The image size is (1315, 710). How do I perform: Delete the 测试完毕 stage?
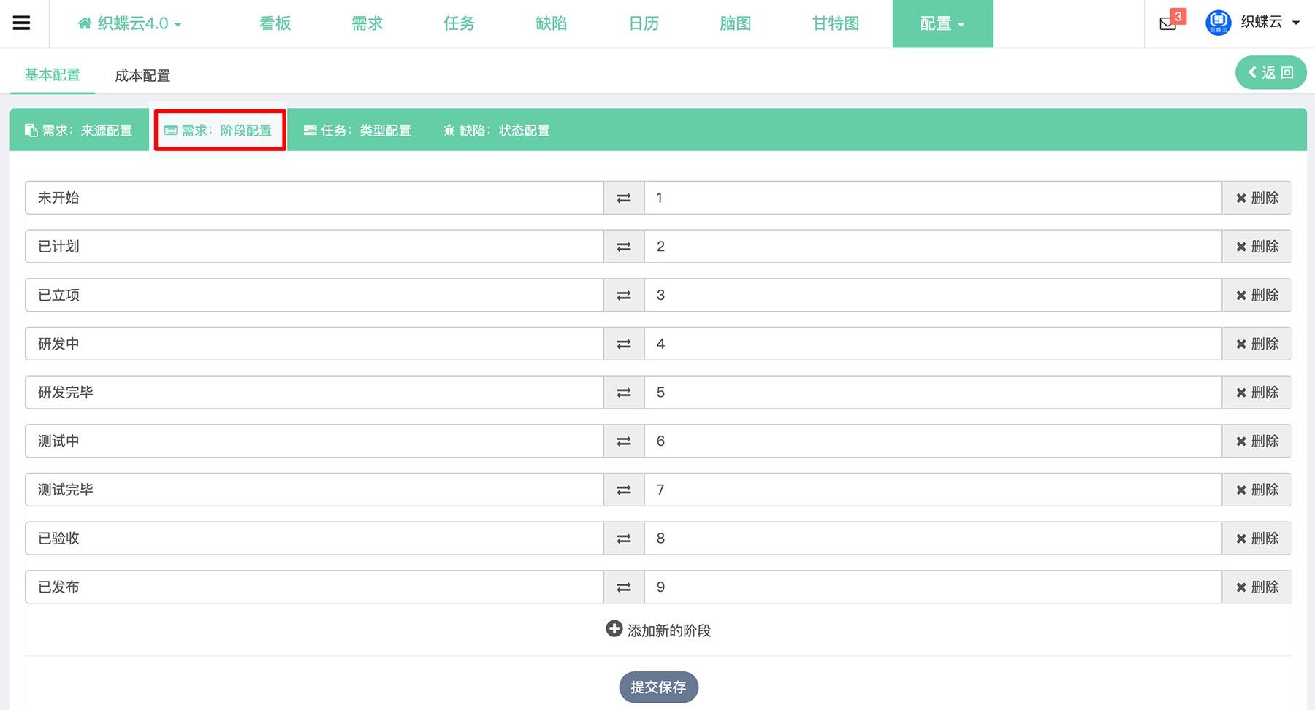[1257, 490]
